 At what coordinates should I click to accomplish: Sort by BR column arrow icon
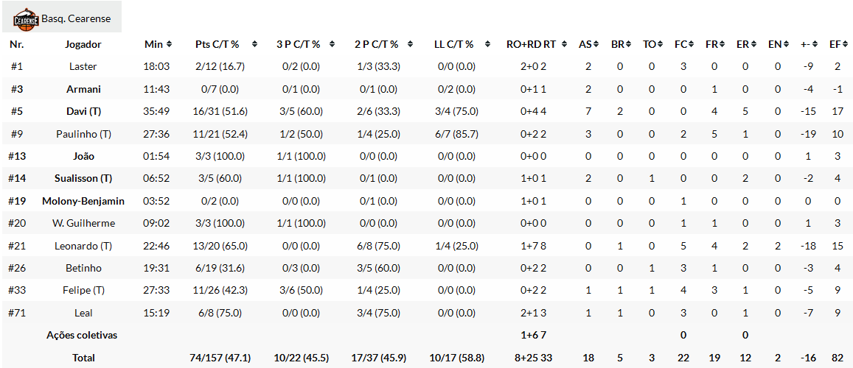coord(628,44)
